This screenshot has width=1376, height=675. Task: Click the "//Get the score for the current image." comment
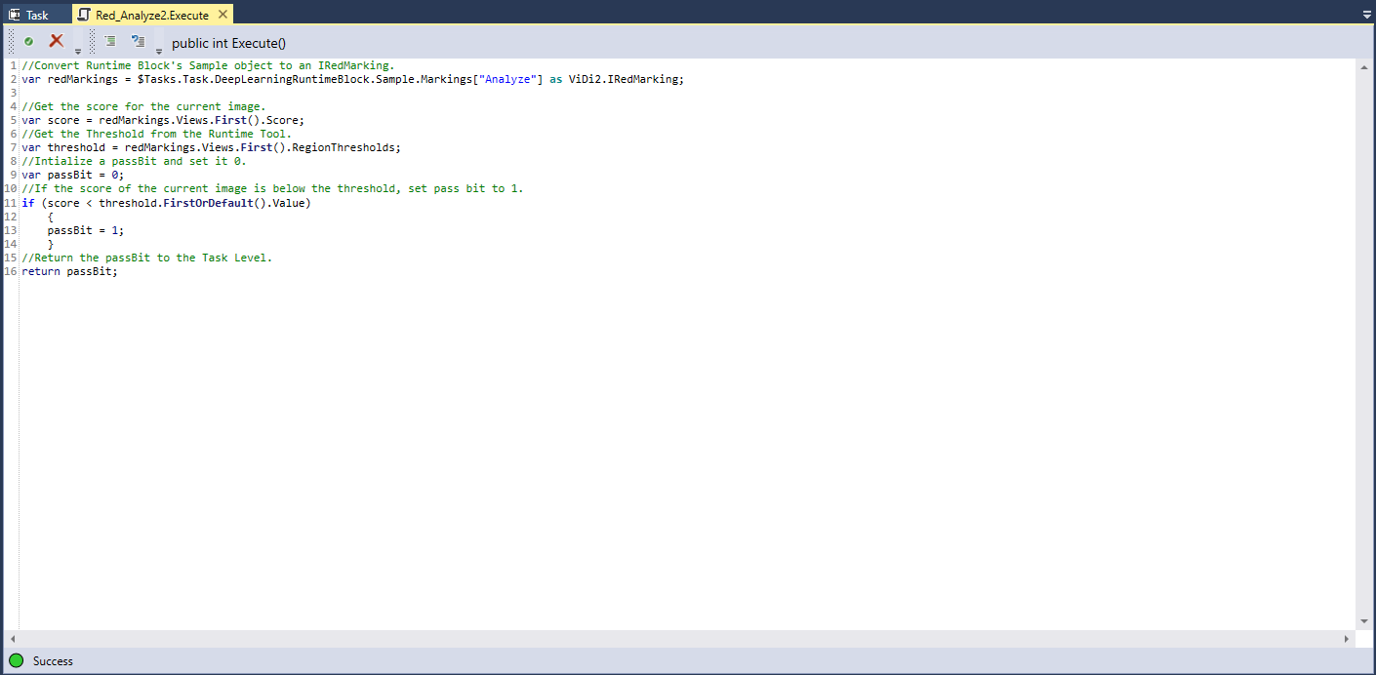tap(143, 106)
